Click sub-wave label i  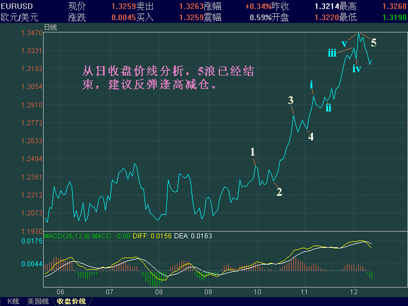(x=311, y=84)
